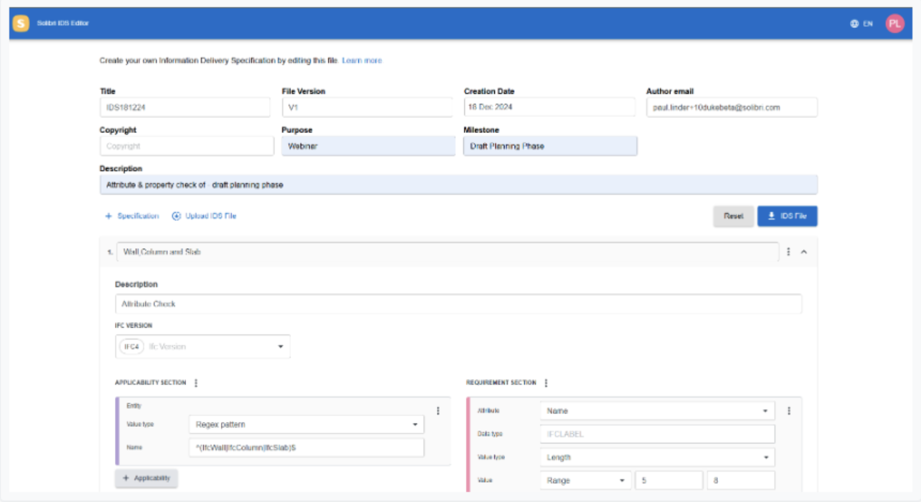This screenshot has height=502, width=921.
Task: Click the range minimum value 5
Action: pyautogui.click(x=669, y=481)
